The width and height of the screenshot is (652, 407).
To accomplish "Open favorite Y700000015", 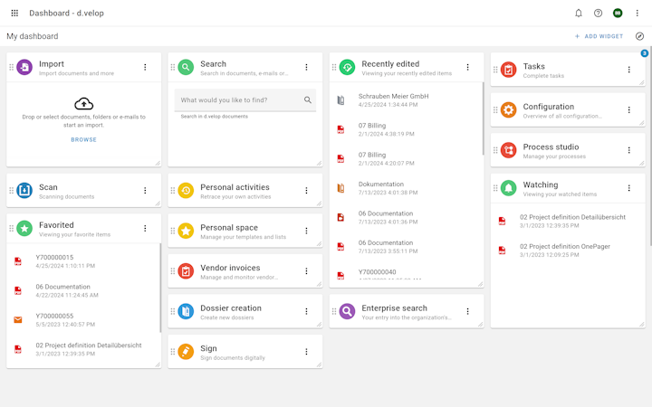I will pyautogui.click(x=83, y=261).
